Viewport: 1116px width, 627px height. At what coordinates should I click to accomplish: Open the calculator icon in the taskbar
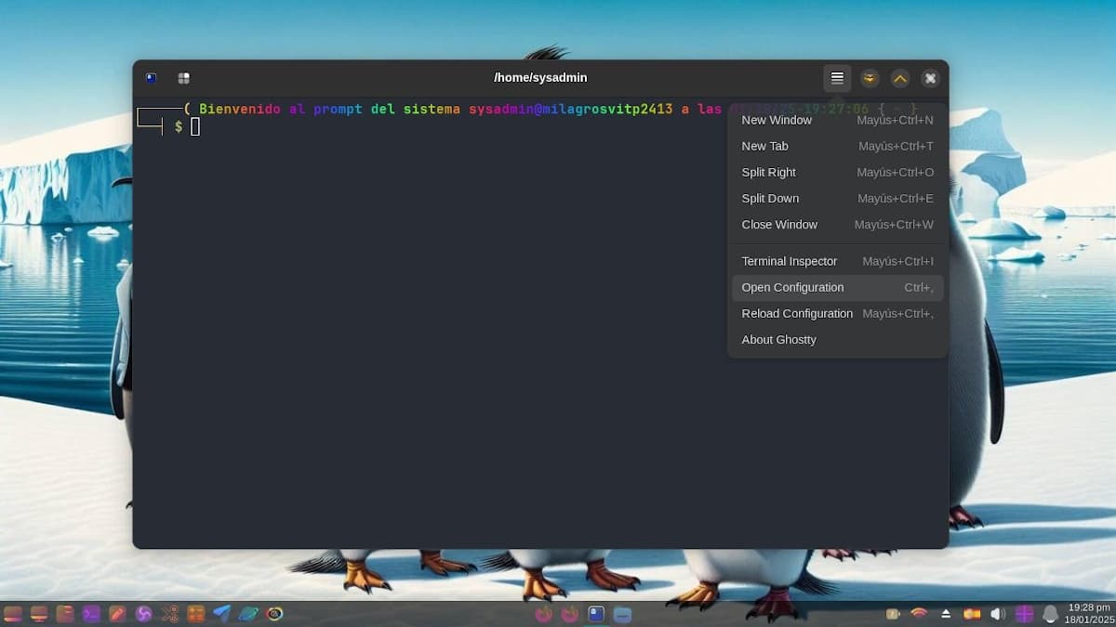(195, 613)
